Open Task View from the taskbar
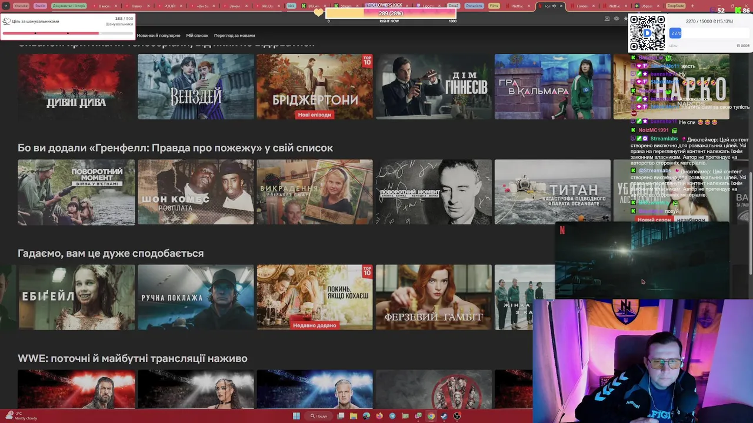 pos(341,416)
